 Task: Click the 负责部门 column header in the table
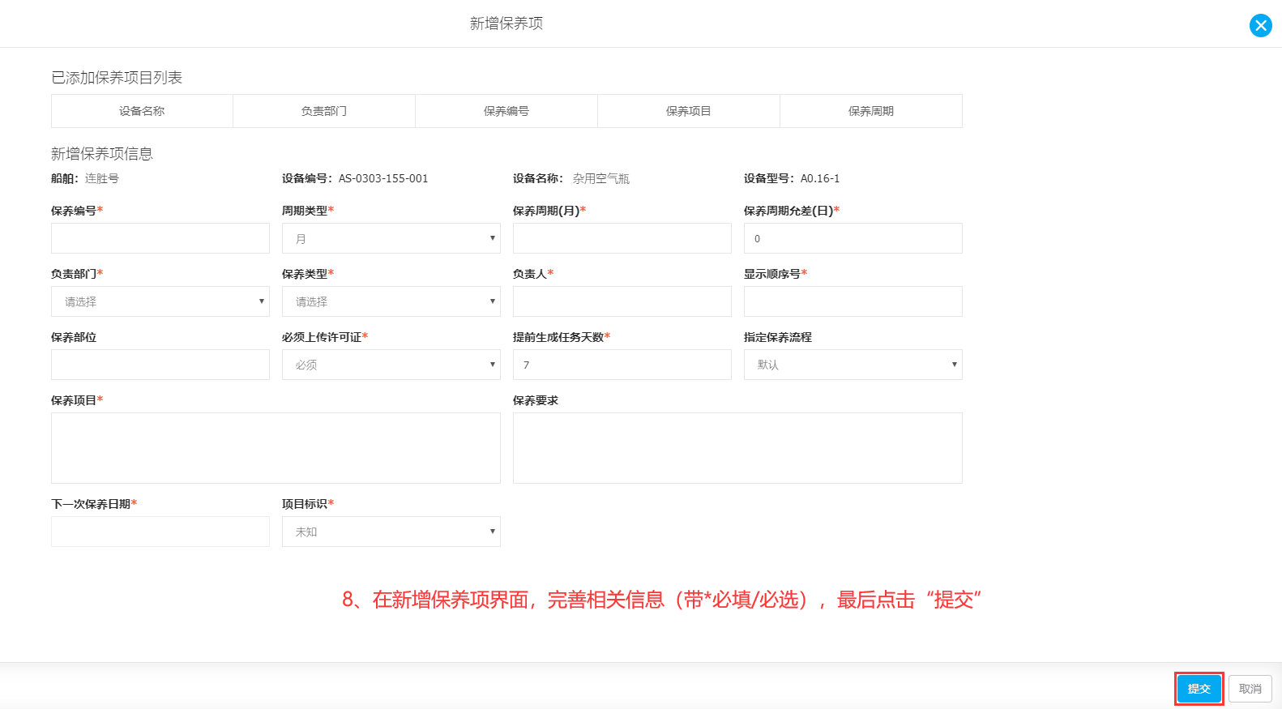[x=324, y=111]
